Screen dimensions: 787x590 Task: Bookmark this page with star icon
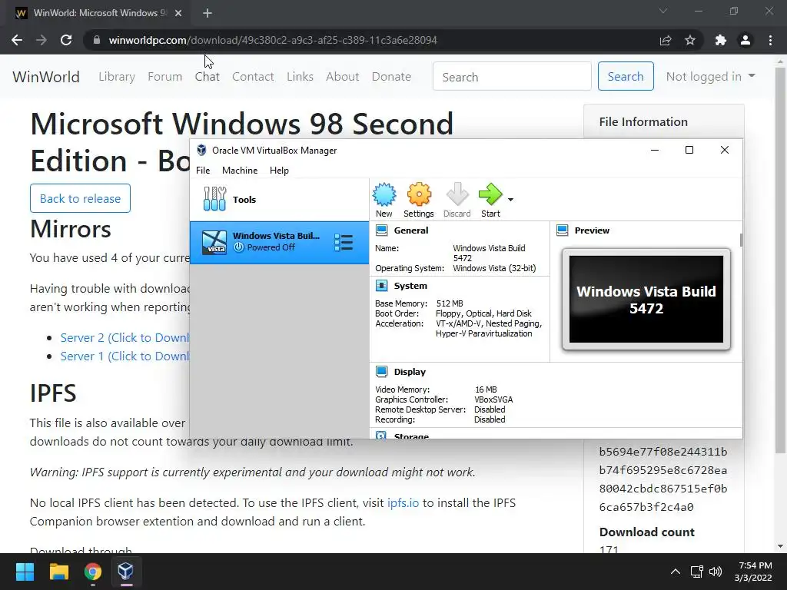pyautogui.click(x=690, y=40)
